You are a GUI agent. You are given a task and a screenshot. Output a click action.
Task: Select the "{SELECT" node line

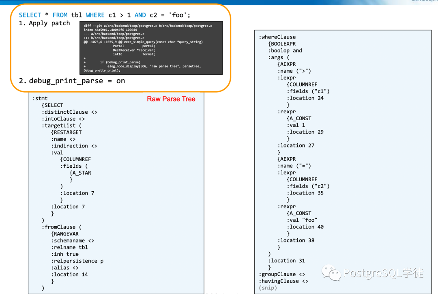pos(52,105)
